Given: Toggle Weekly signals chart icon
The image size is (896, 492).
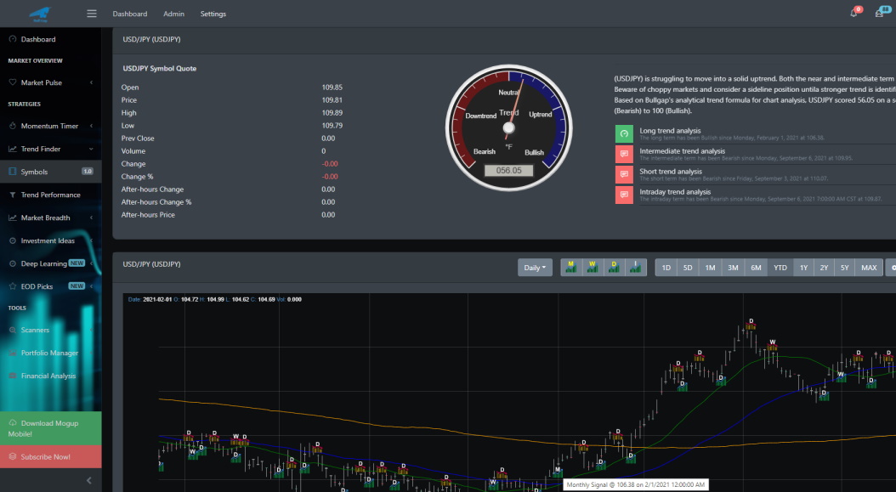Looking at the screenshot, I should [x=593, y=267].
